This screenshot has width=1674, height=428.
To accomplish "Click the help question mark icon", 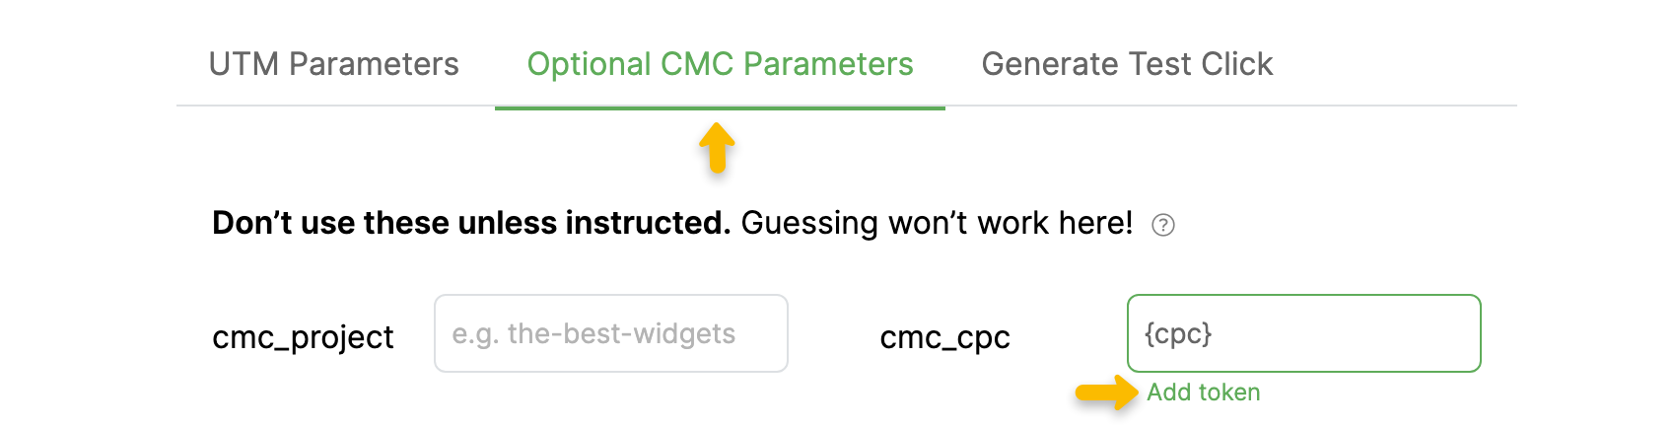I will pos(1163,225).
